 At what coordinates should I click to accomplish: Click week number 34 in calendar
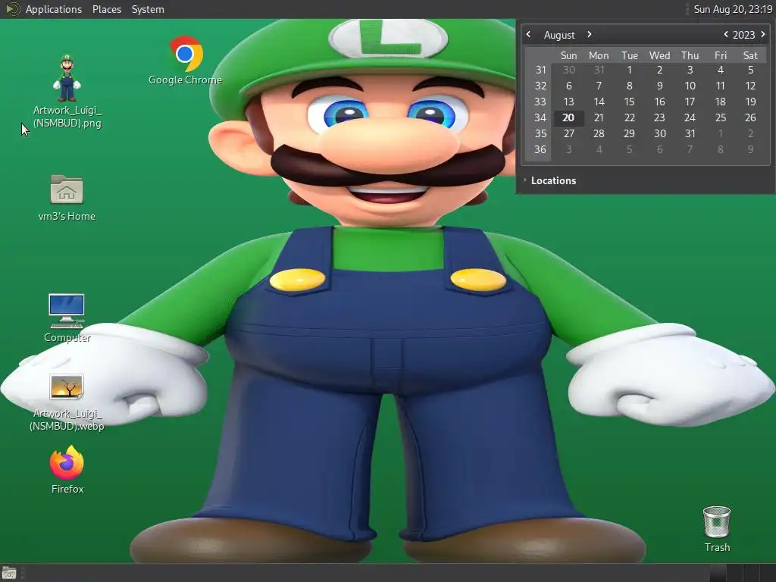[x=540, y=117]
